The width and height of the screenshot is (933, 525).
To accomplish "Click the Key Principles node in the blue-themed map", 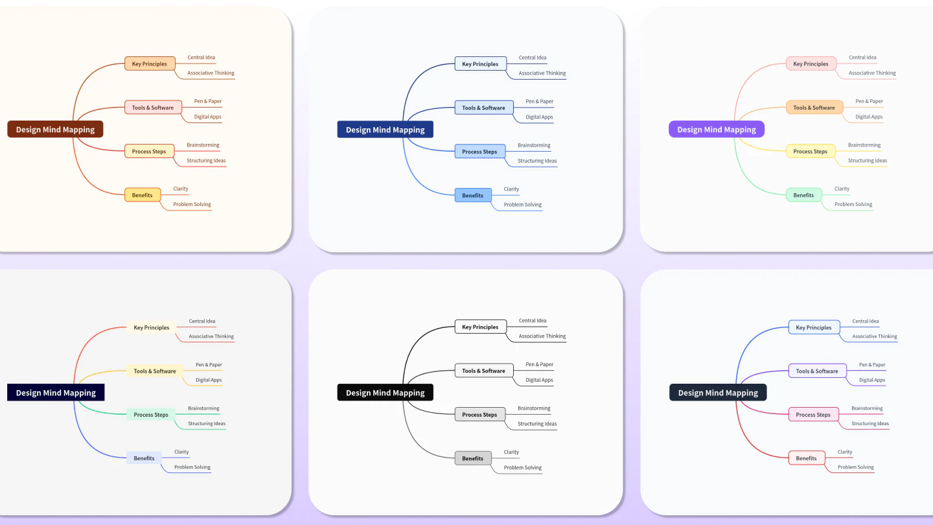I will coord(480,64).
